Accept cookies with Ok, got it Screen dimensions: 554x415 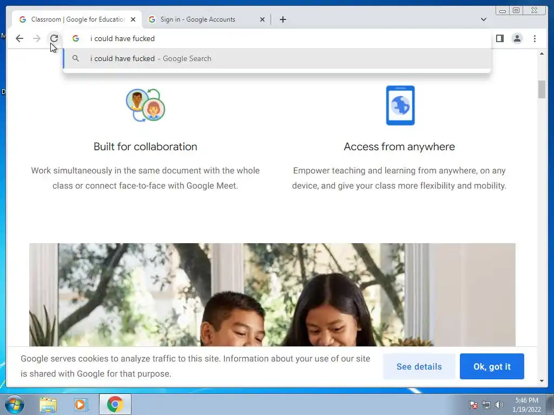tap(492, 367)
